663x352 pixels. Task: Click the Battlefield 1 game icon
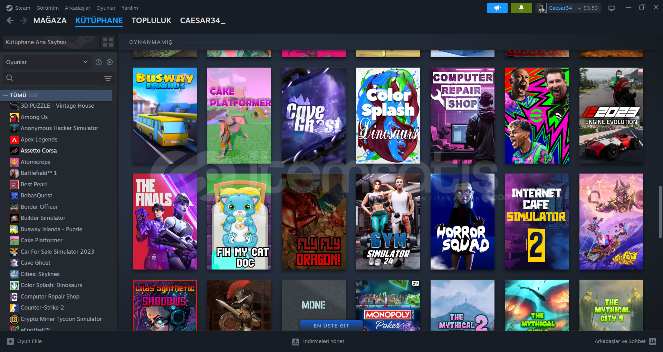point(14,173)
